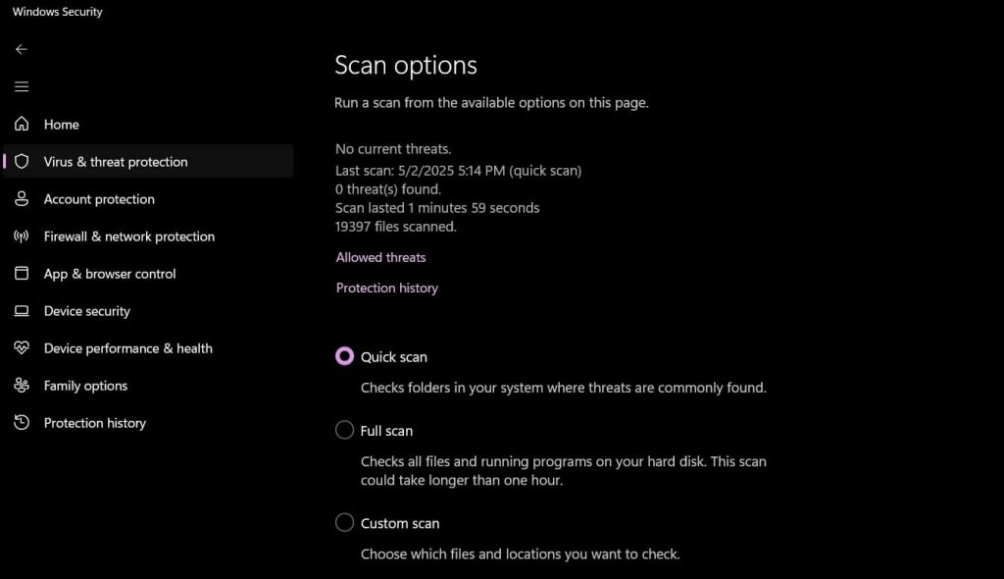Image resolution: width=1004 pixels, height=579 pixels.
Task: Click the Device security laptop icon
Action: 22,311
